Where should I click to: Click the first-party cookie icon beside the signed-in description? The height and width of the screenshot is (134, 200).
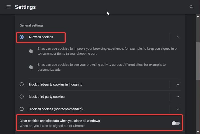click(x=31, y=51)
